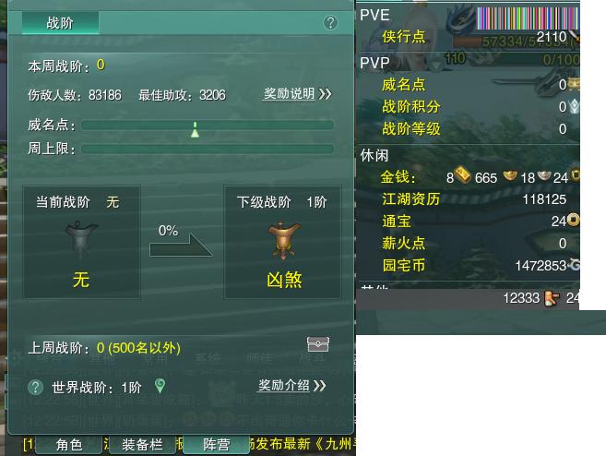Click the boot icon beside 12333
This screenshot has width=606, height=456.
[x=552, y=298]
